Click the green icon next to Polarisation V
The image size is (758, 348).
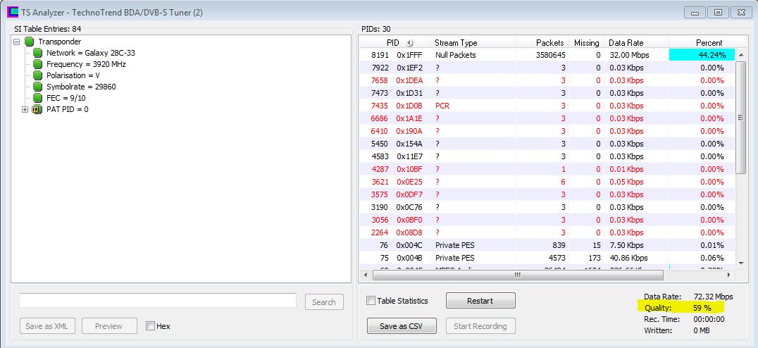point(37,75)
